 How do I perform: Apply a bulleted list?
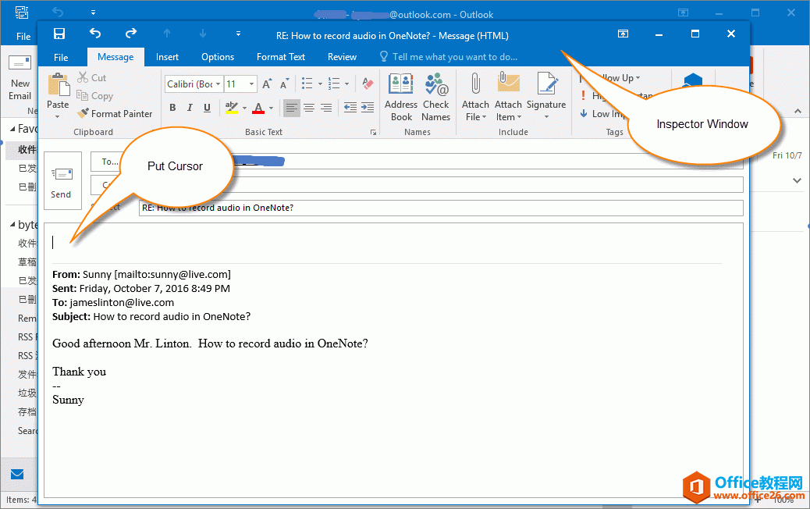(x=307, y=84)
